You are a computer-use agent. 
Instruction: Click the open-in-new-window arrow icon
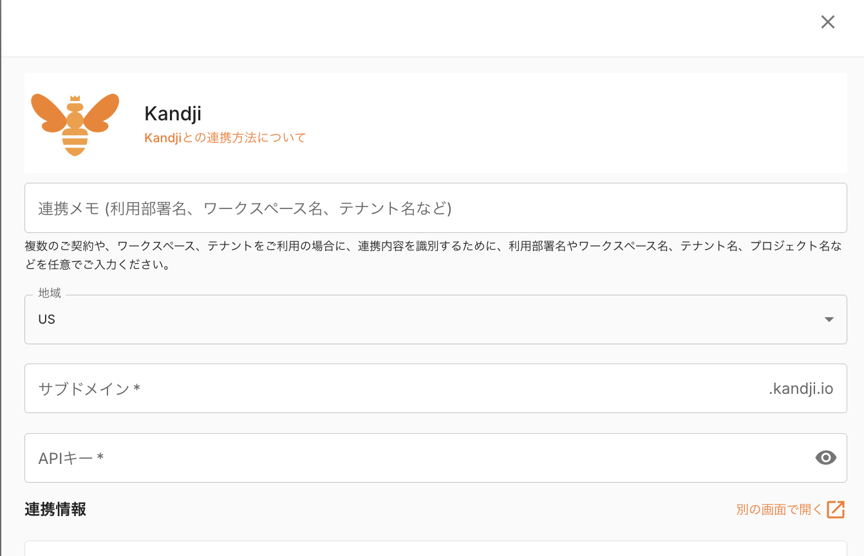pyautogui.click(x=836, y=509)
